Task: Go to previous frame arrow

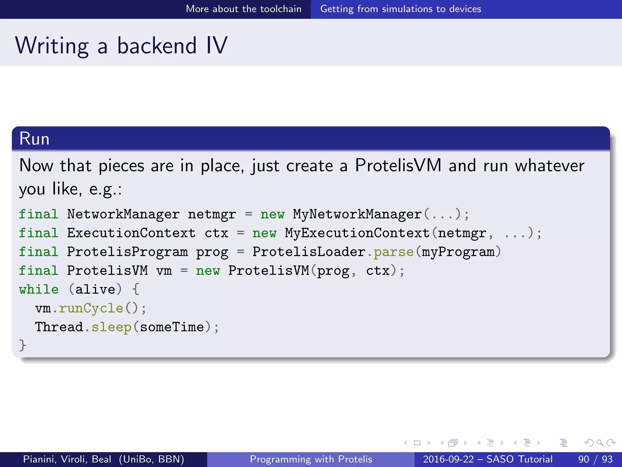Action: pos(442,443)
